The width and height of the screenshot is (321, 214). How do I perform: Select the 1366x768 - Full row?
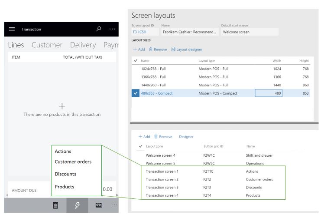click(220, 77)
